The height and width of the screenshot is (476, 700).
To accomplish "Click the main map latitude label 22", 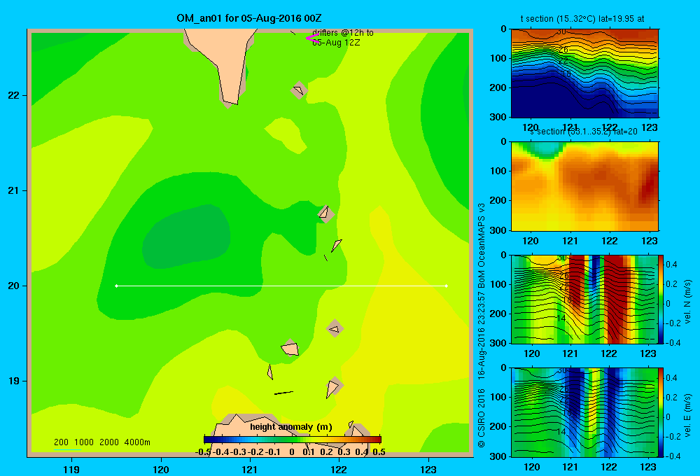I will pyautogui.click(x=14, y=96).
